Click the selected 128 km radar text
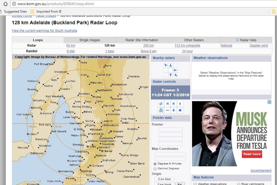Viewport: 277px width, 185px height. coord(110,45)
